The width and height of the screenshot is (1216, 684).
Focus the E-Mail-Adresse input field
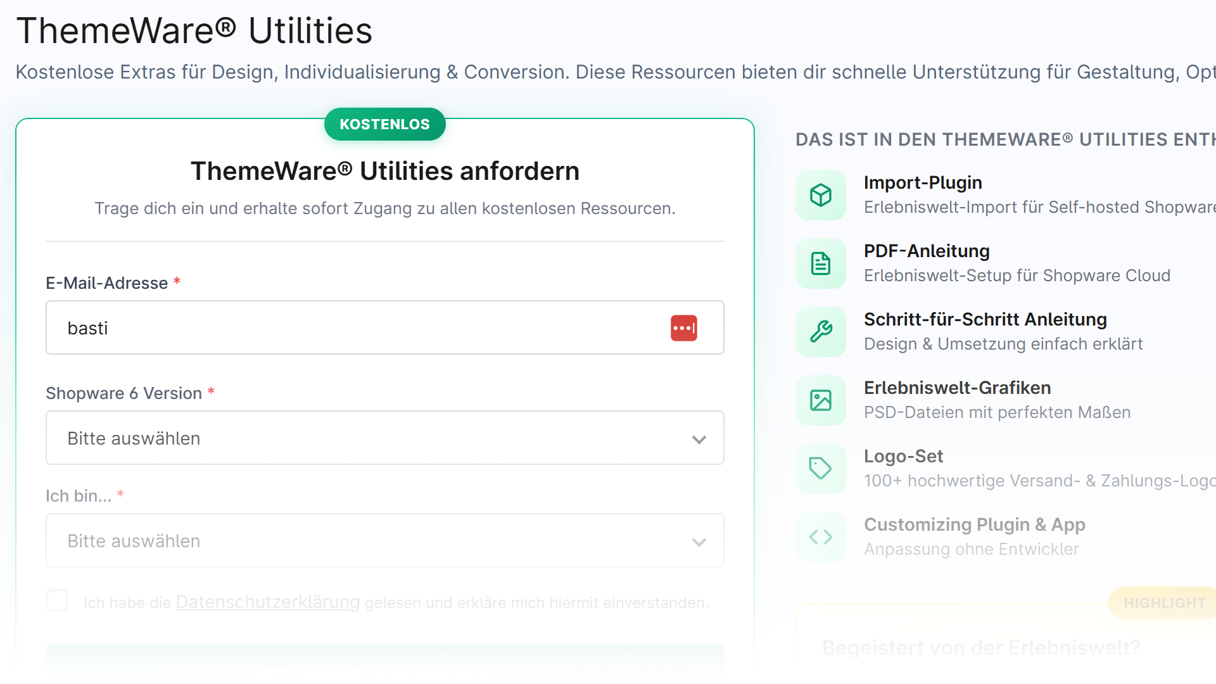point(385,327)
